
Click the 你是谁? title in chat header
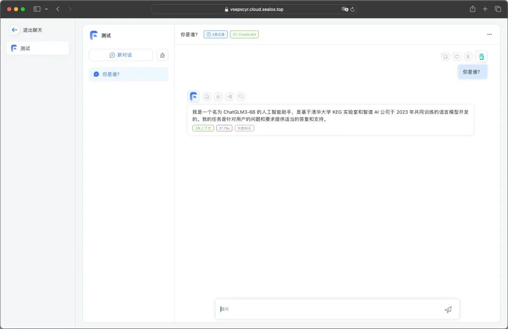(x=189, y=34)
